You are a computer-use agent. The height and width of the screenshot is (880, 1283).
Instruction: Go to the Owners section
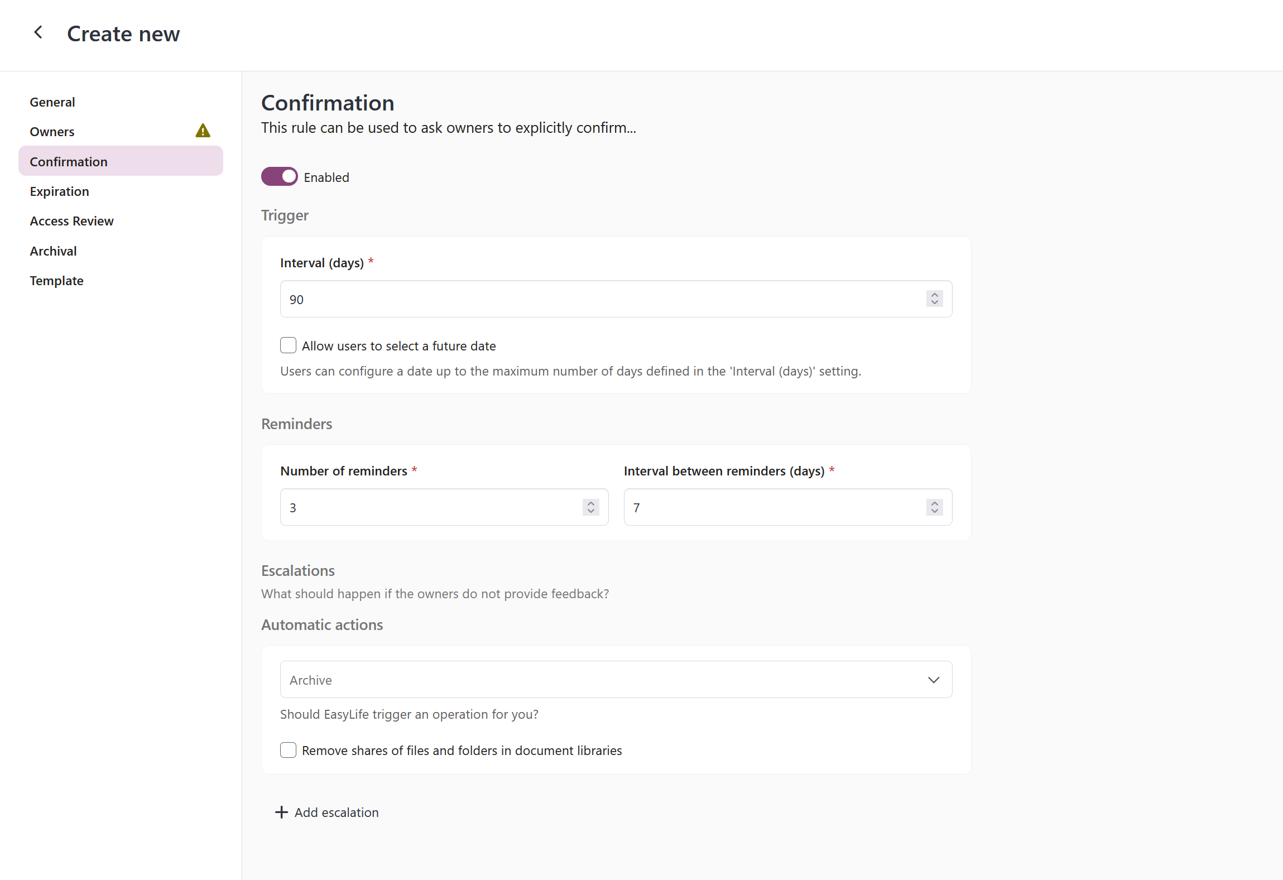(x=52, y=131)
